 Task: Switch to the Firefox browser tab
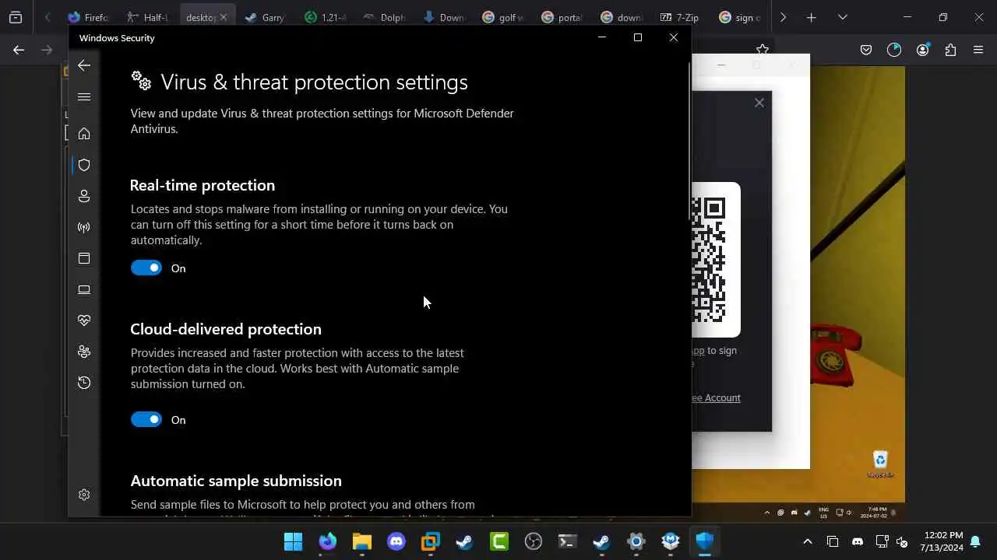tap(87, 17)
